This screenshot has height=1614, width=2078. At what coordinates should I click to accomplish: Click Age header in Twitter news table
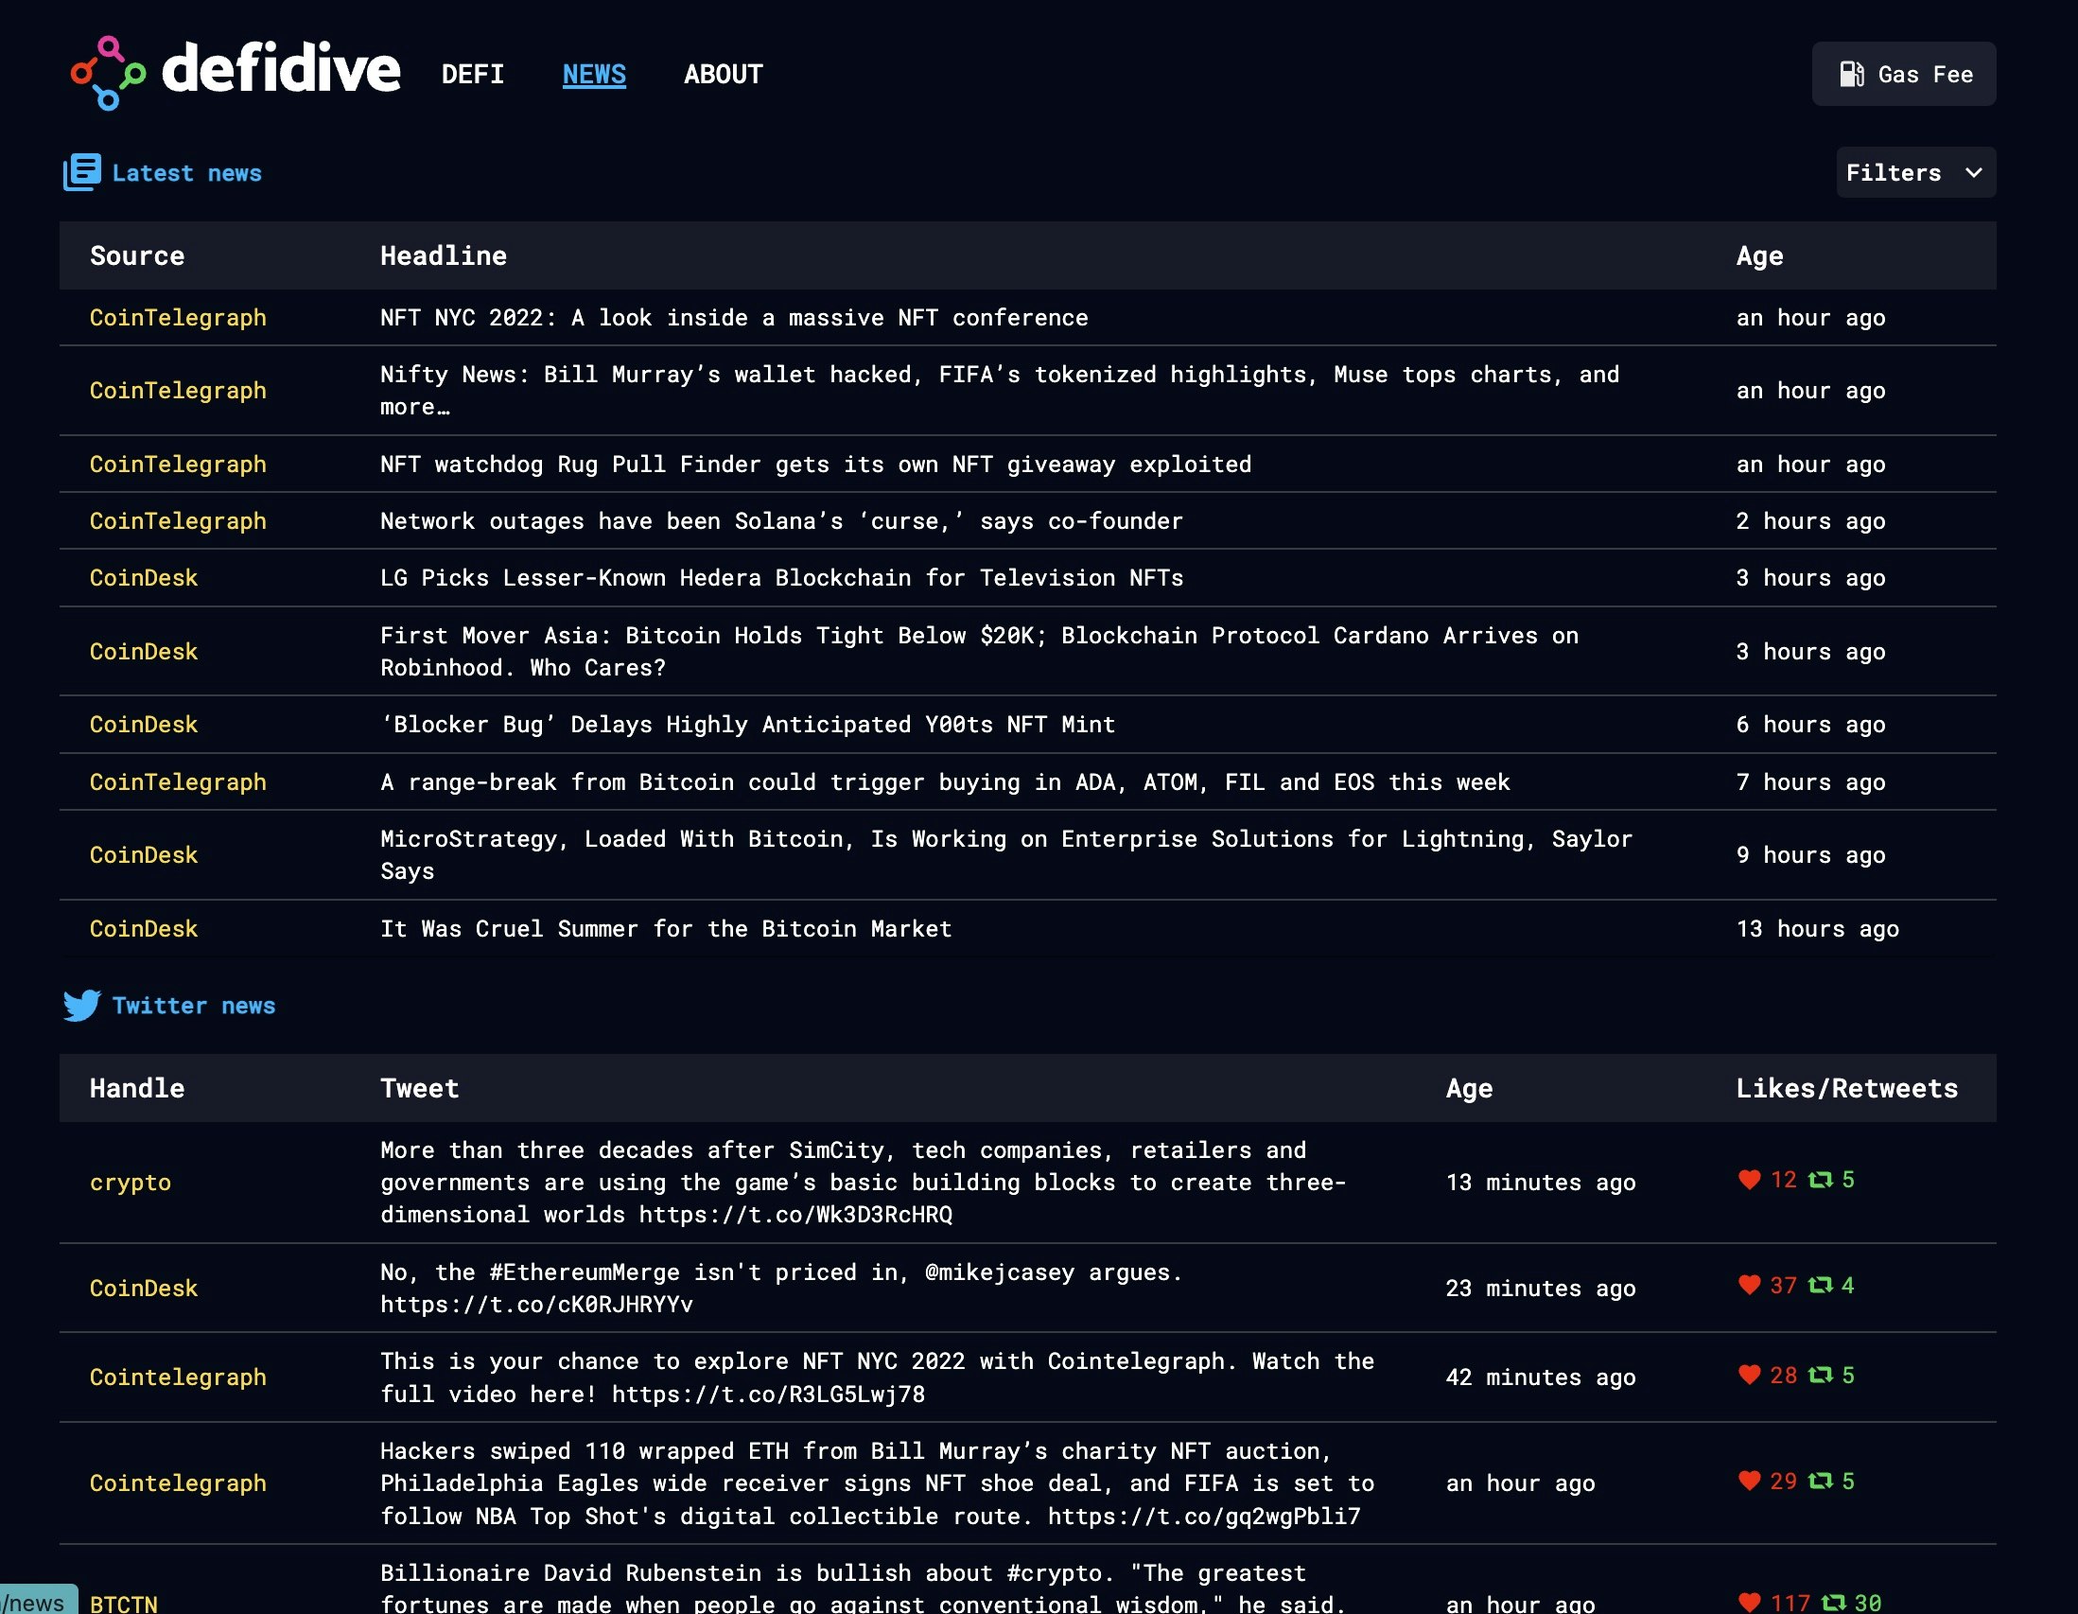[1469, 1089]
